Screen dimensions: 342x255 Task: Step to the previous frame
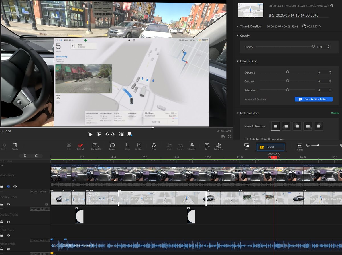click(107, 134)
